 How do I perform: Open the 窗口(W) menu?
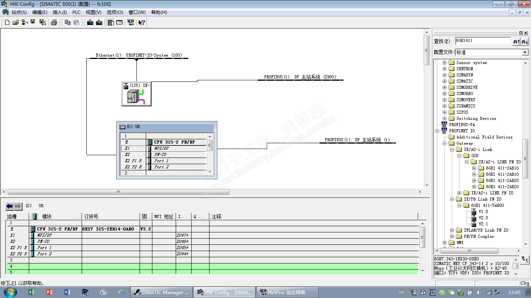pyautogui.click(x=137, y=12)
